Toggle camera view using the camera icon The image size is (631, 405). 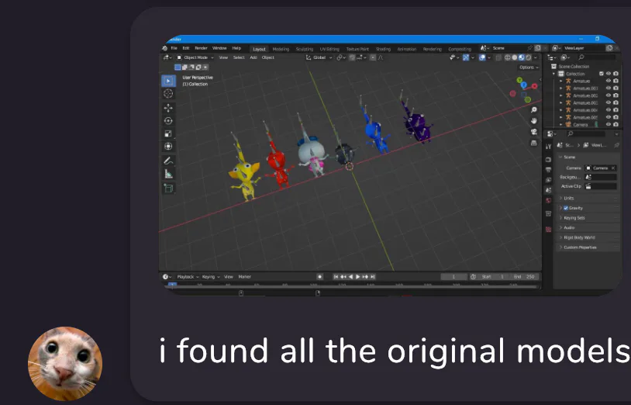(x=534, y=132)
